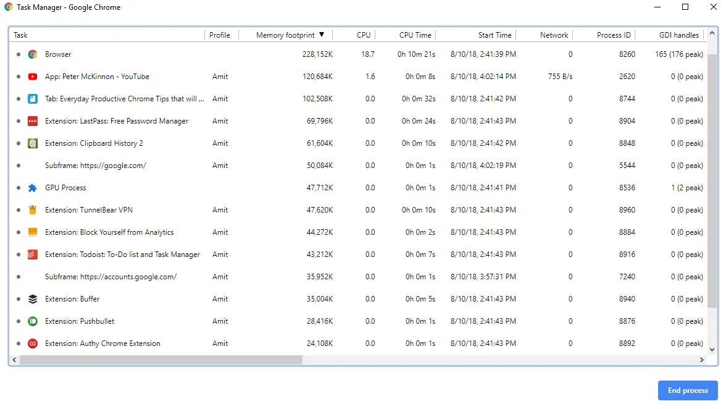Select Subframe: https://accounts.google.com/ row

[358, 277]
